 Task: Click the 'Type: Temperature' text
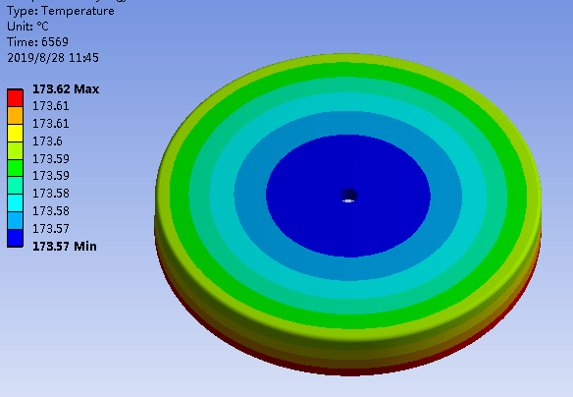click(x=61, y=11)
